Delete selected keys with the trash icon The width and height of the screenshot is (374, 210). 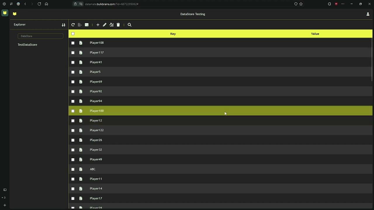[118, 25]
